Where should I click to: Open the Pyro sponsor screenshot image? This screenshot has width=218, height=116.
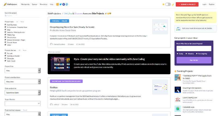[x=60, y=64]
